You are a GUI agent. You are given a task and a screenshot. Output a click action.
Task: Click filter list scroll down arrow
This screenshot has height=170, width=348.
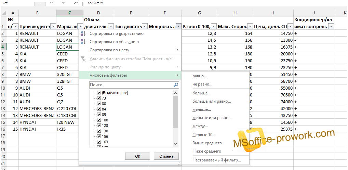click(x=176, y=144)
